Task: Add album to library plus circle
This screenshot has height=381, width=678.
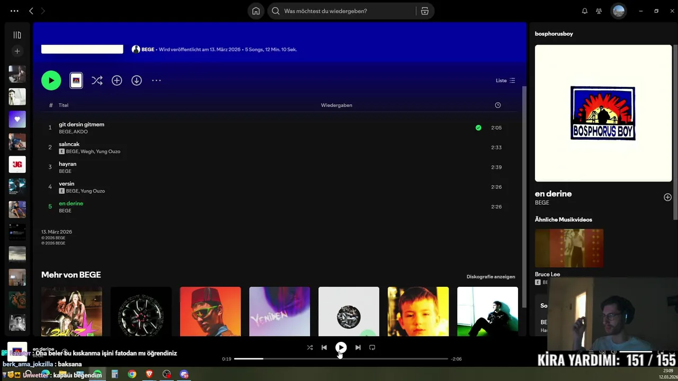Action: pos(117,80)
